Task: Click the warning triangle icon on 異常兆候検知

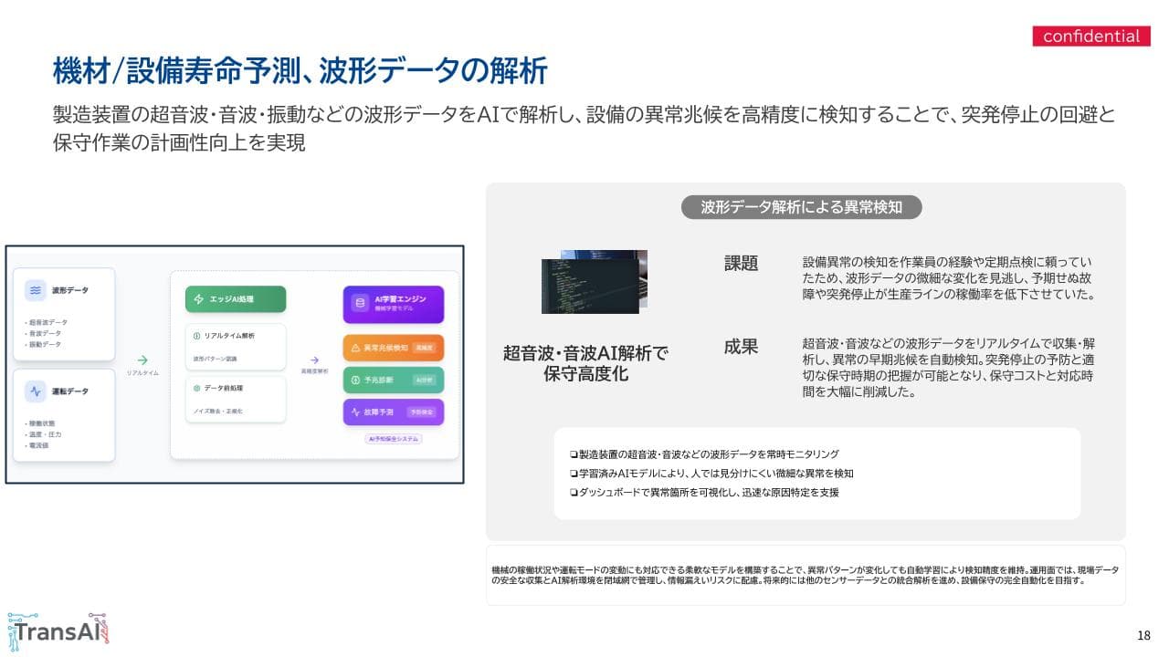Action: pos(355,348)
